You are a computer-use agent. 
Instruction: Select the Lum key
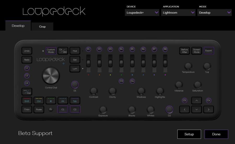tap(75, 68)
